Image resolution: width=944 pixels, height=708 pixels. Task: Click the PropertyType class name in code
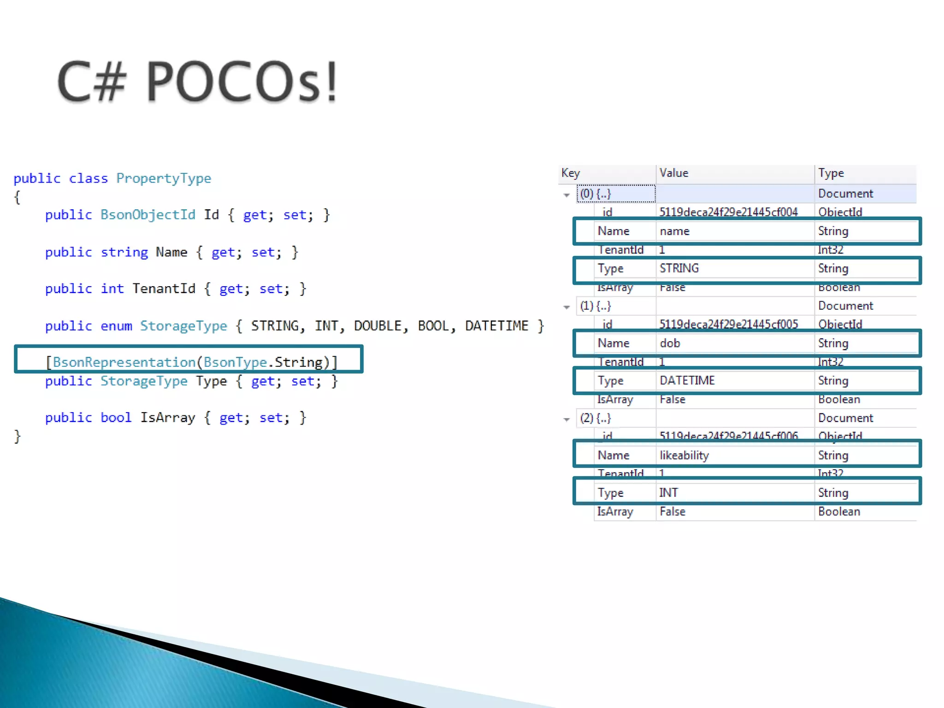click(163, 178)
